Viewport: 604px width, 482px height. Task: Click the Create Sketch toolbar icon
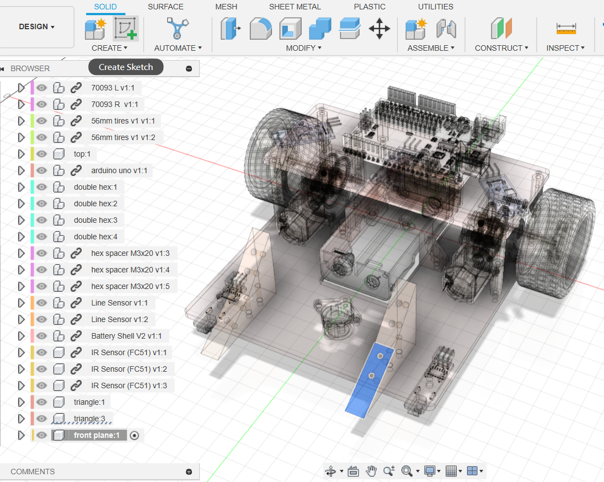click(x=126, y=28)
